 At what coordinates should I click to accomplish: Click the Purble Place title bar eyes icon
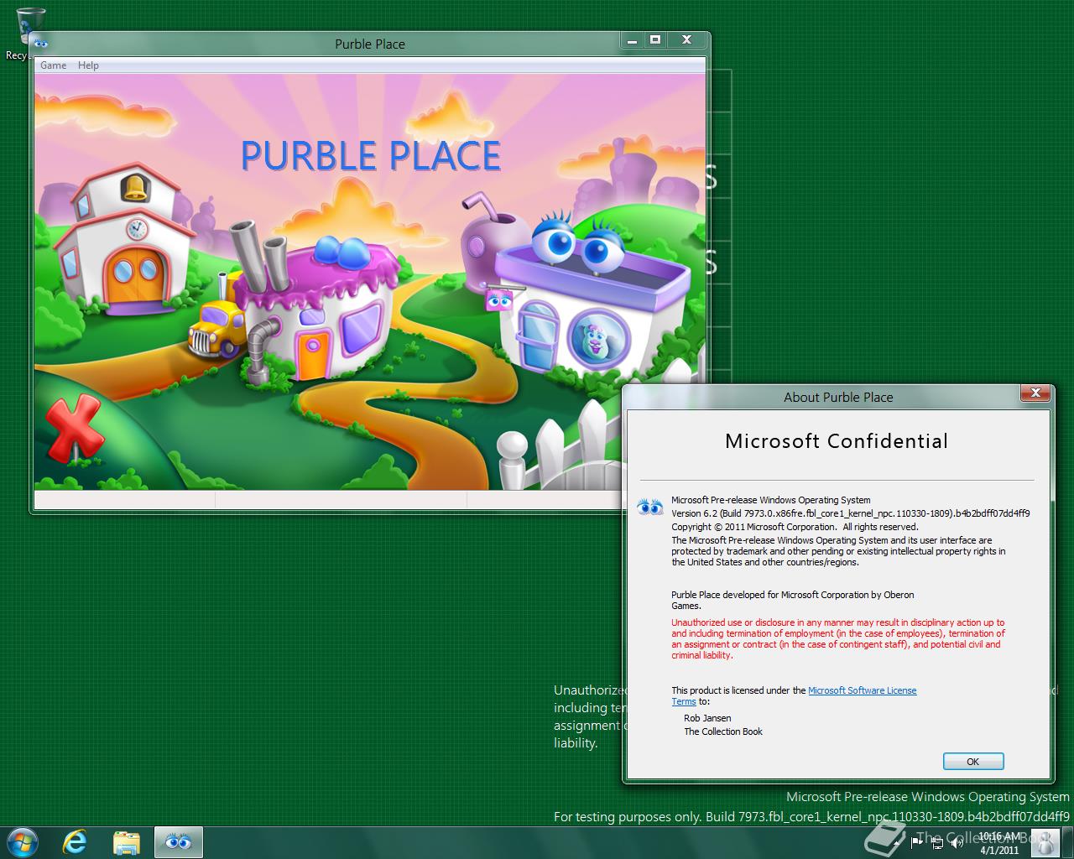(x=39, y=44)
